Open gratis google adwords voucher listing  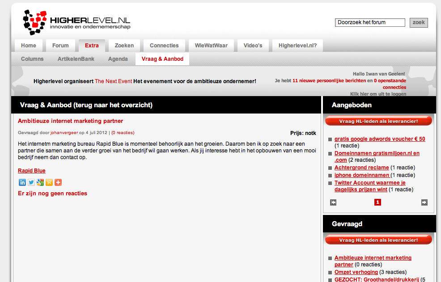click(380, 139)
